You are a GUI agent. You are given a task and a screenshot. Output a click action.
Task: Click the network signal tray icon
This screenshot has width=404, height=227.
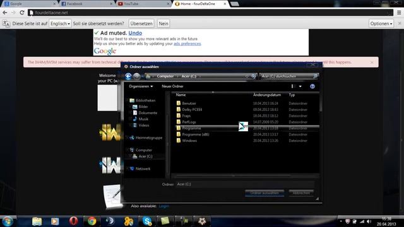362,221
